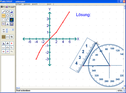Select the protractor angle tool

click(4, 43)
